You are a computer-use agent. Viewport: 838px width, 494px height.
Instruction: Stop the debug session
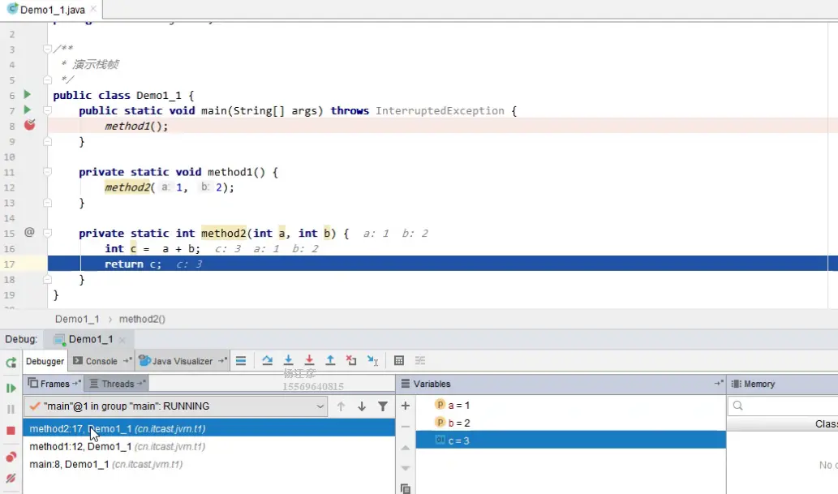tap(11, 431)
